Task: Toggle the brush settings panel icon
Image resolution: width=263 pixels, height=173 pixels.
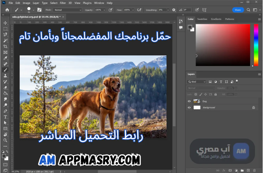Action: click(x=39, y=10)
